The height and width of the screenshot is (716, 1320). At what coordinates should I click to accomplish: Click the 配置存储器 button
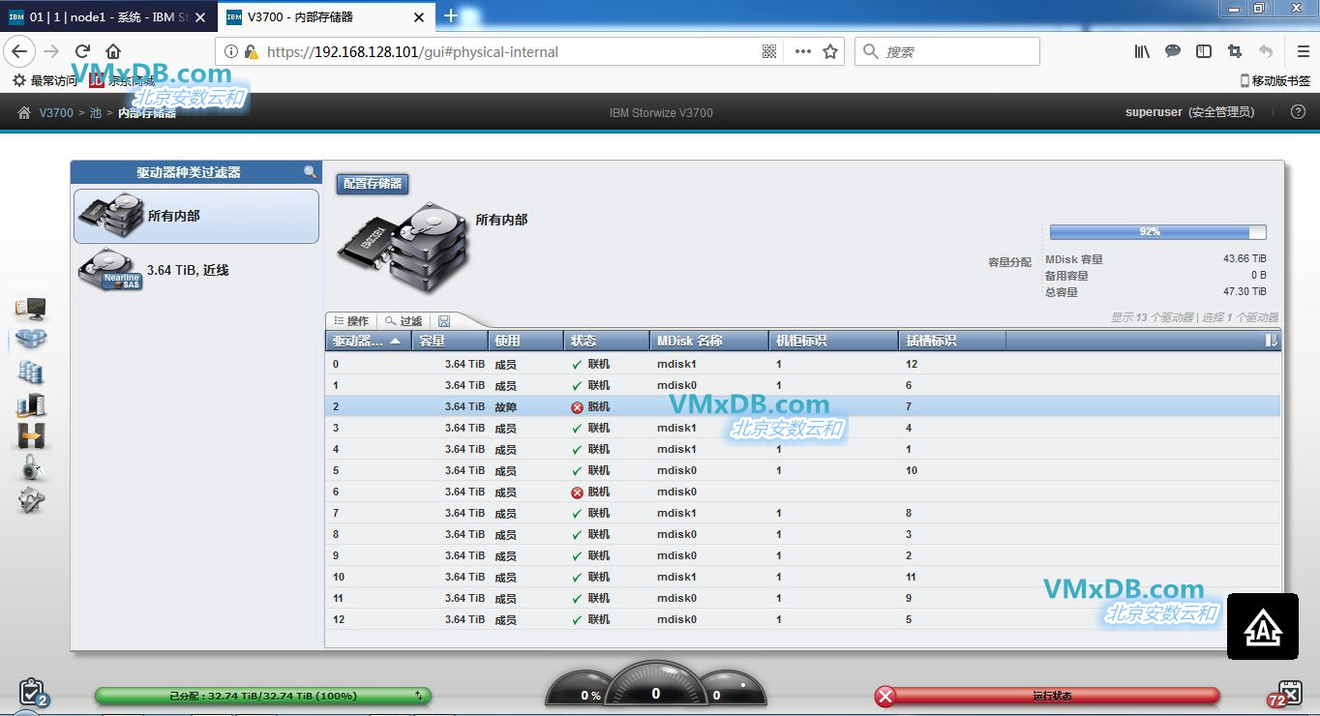click(373, 184)
